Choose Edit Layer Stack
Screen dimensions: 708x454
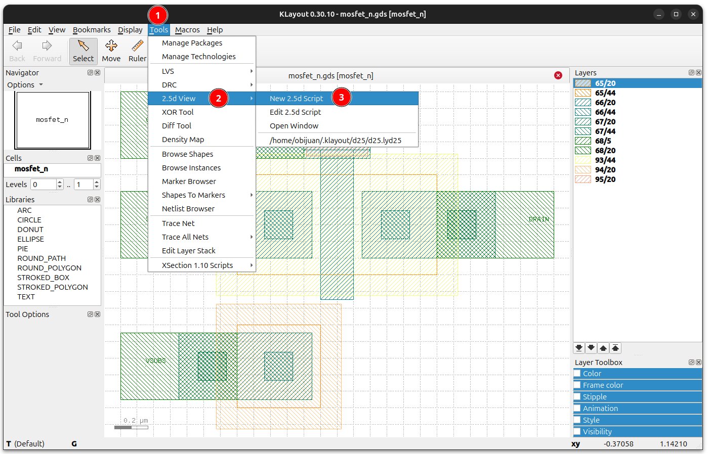point(202,251)
